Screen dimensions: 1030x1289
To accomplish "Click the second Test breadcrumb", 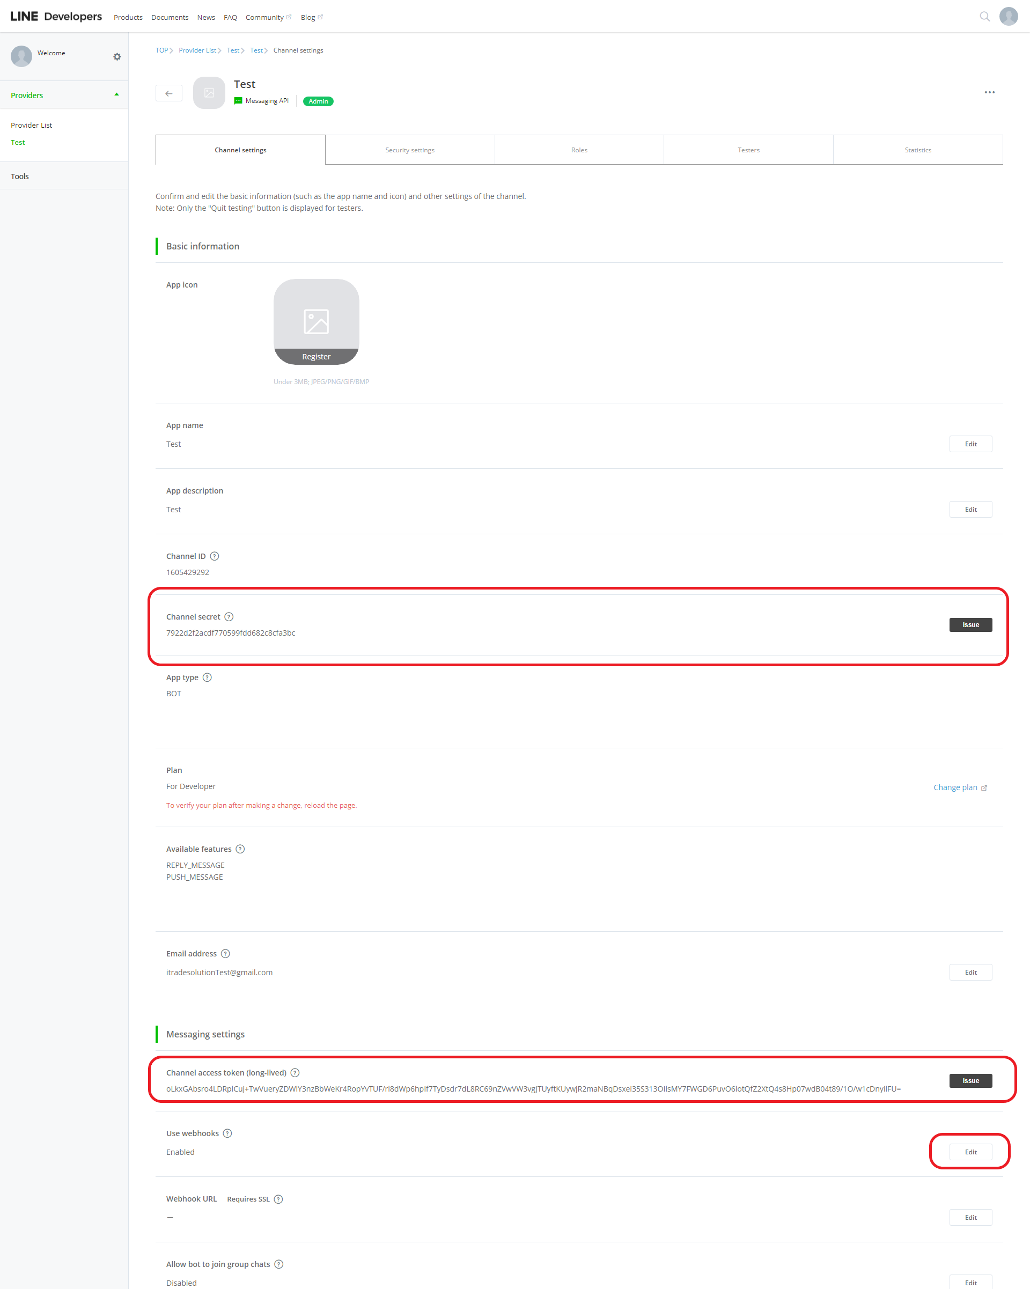I will [256, 50].
